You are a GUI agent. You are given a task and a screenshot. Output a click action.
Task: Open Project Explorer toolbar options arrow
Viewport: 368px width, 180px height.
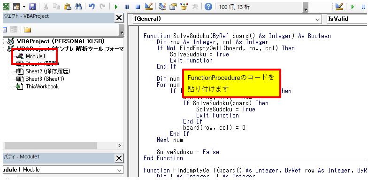[x=121, y=30]
